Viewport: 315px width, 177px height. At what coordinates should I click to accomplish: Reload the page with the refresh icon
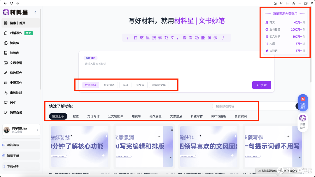tap(11, 3)
